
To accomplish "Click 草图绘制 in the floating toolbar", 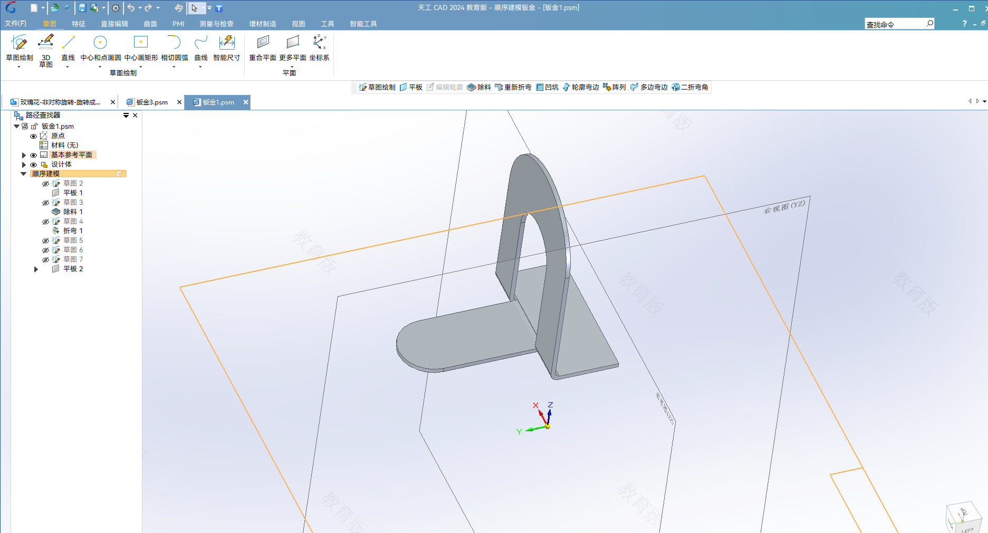I will (x=377, y=87).
